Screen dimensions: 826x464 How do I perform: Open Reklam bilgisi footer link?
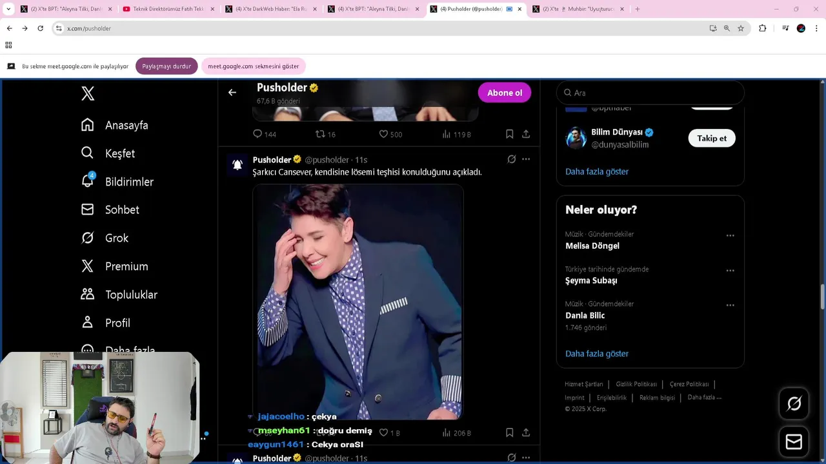pos(657,398)
